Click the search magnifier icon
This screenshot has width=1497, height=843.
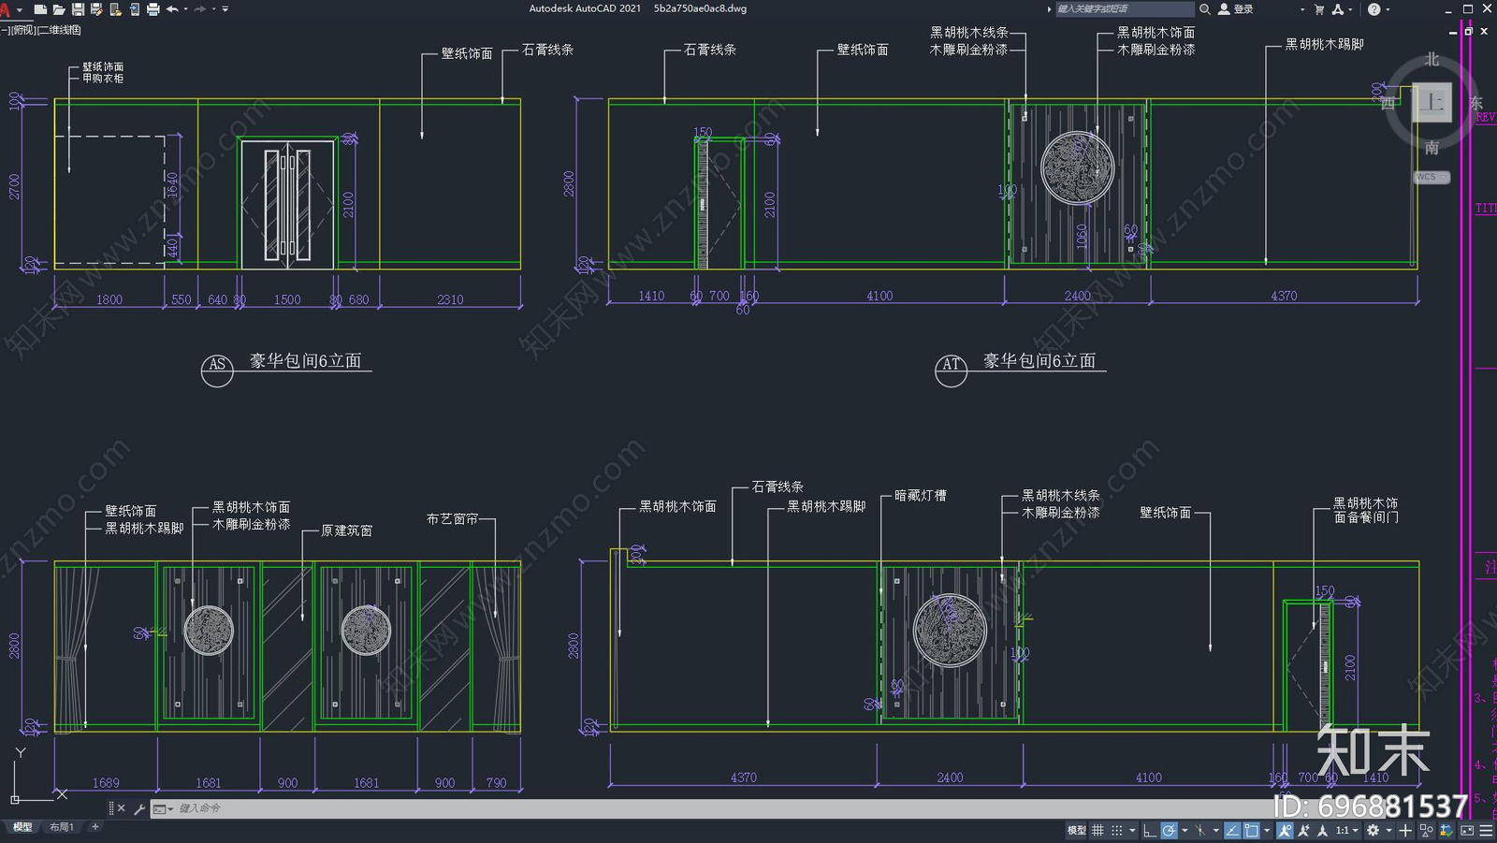click(1205, 8)
